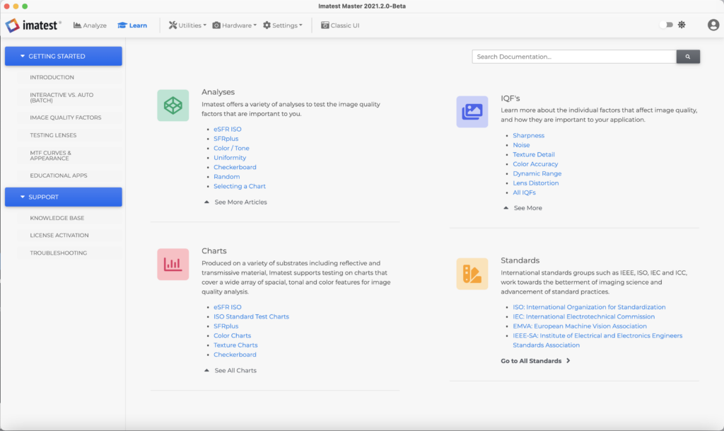Click the red Charts bar-graph icon
Screen dimensions: 724x431
pos(173,264)
